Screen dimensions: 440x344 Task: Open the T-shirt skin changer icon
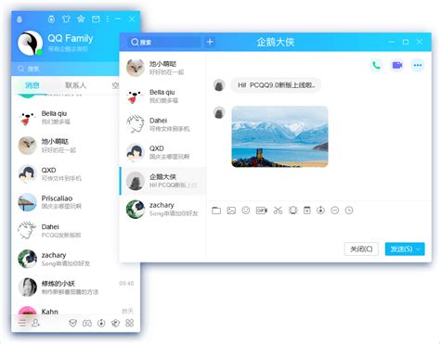66,19
